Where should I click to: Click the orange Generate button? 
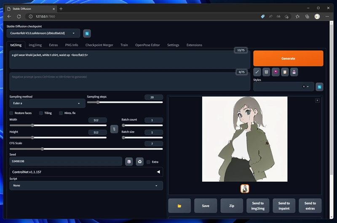pyautogui.click(x=288, y=58)
